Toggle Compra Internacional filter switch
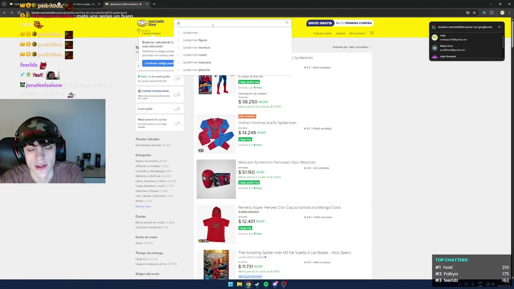Screen dimensions: 514x289 click(177, 95)
